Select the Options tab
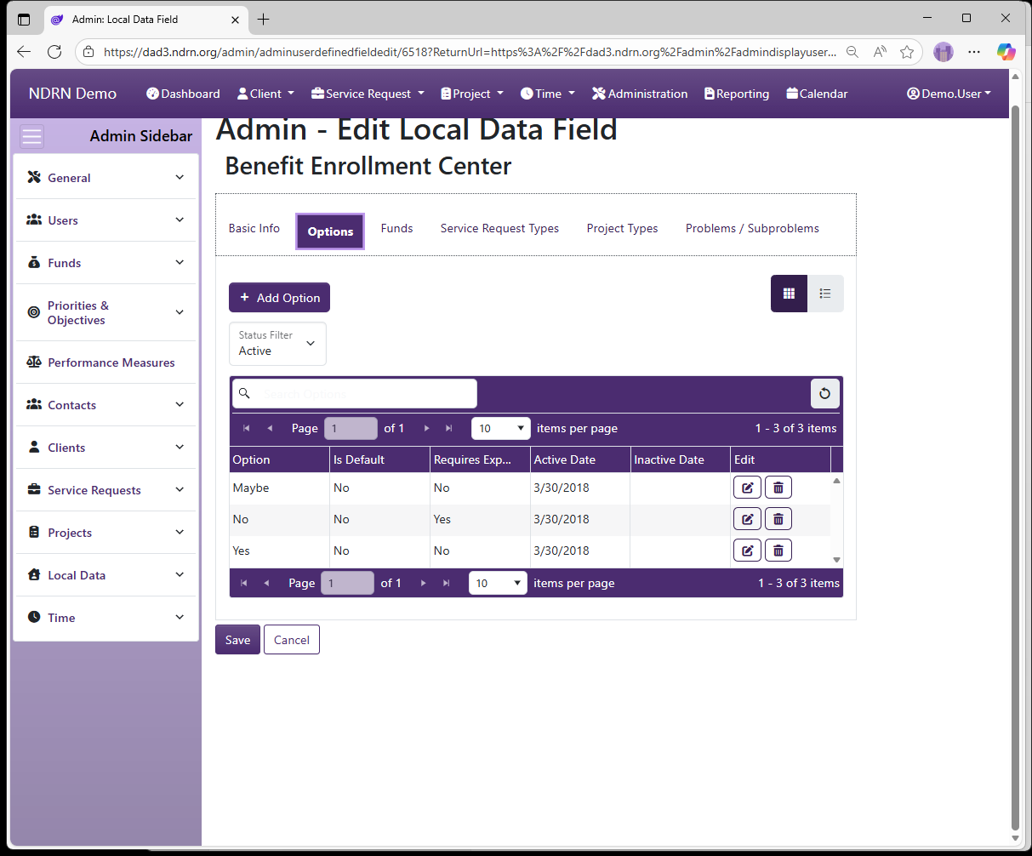Viewport: 1032px width, 856px height. tap(330, 231)
